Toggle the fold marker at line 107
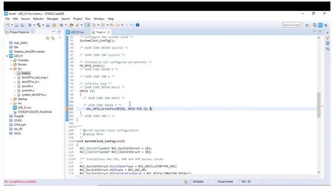Viewport: 333px width, 187px height. (75, 127)
